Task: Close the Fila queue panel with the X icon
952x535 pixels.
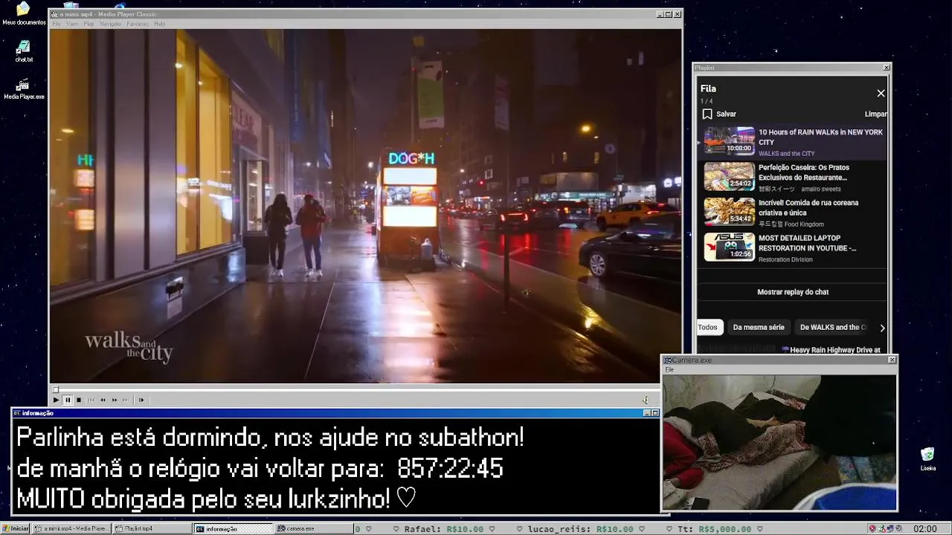Action: pos(881,93)
